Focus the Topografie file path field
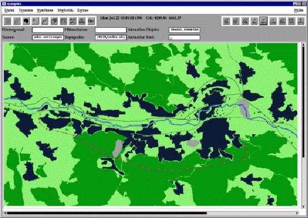 [x=110, y=37]
